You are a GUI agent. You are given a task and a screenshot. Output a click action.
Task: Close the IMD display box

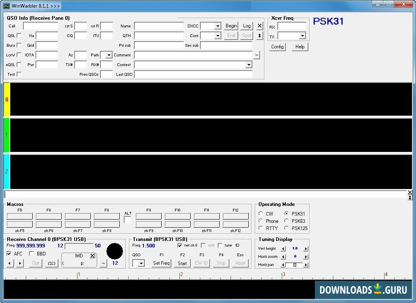(x=92, y=256)
